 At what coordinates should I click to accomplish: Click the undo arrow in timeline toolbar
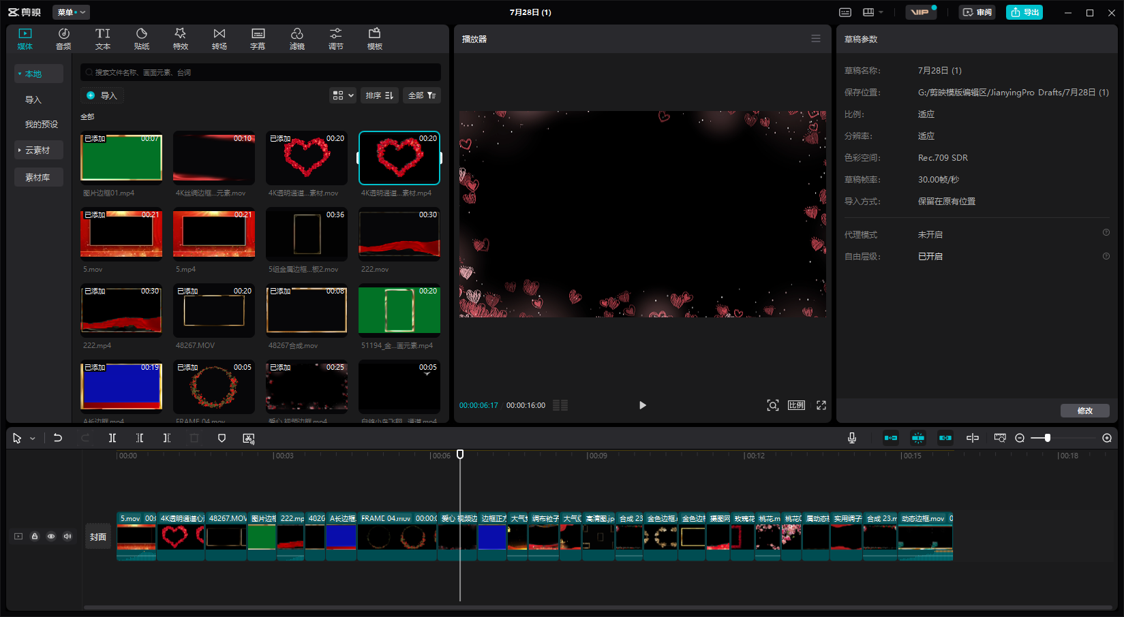pos(58,438)
